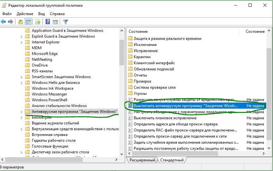Click the folder icon next to Проверка
This screenshot has height=171, width=273.
[130, 81]
